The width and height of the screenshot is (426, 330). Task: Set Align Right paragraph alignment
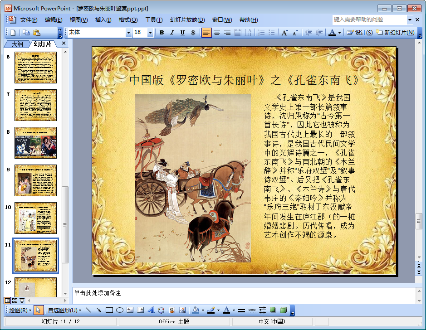(x=227, y=33)
